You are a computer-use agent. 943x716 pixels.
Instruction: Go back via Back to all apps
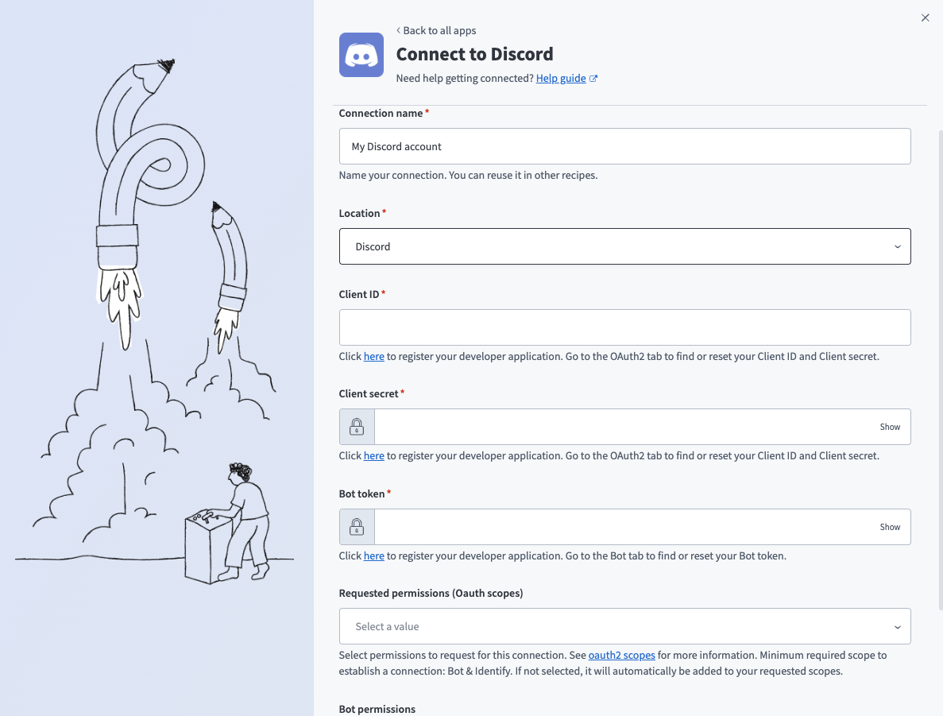coord(436,30)
